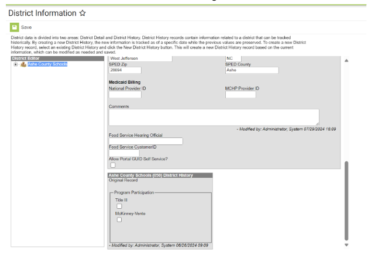
Task: Enable Allow Portal GUID Self Service checkbox
Action: (112, 165)
